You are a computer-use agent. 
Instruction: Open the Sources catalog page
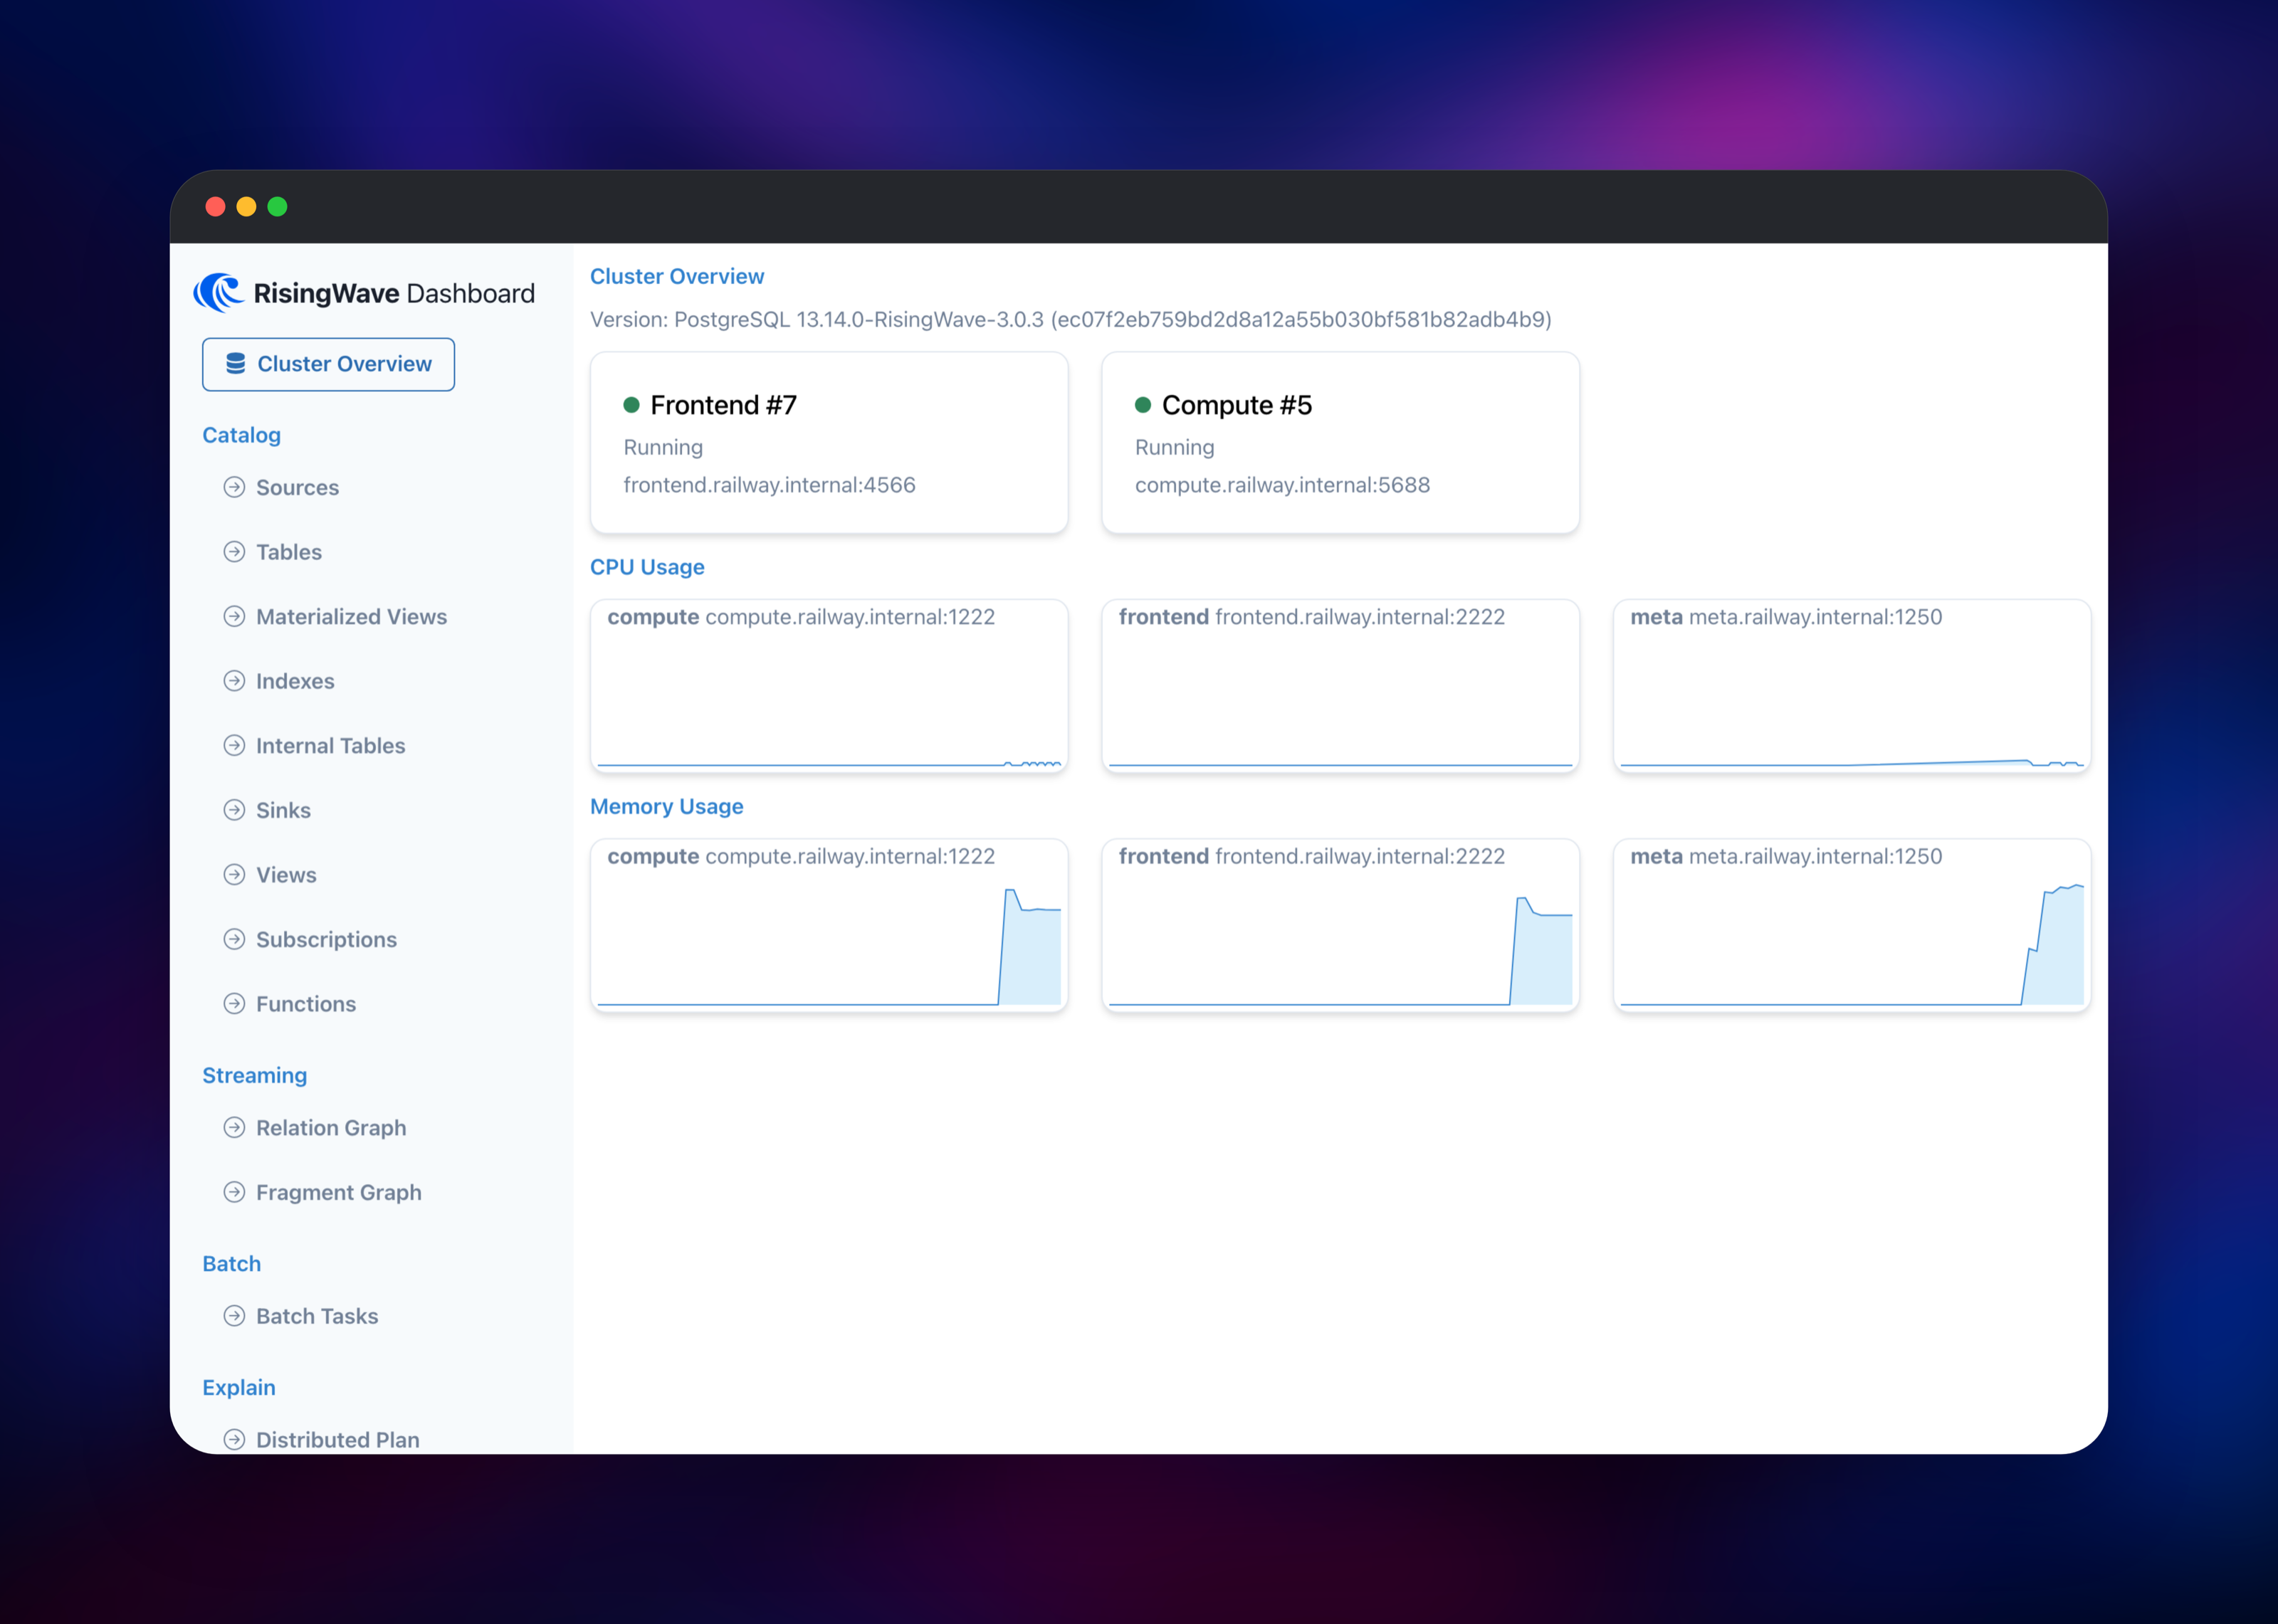[x=297, y=488]
